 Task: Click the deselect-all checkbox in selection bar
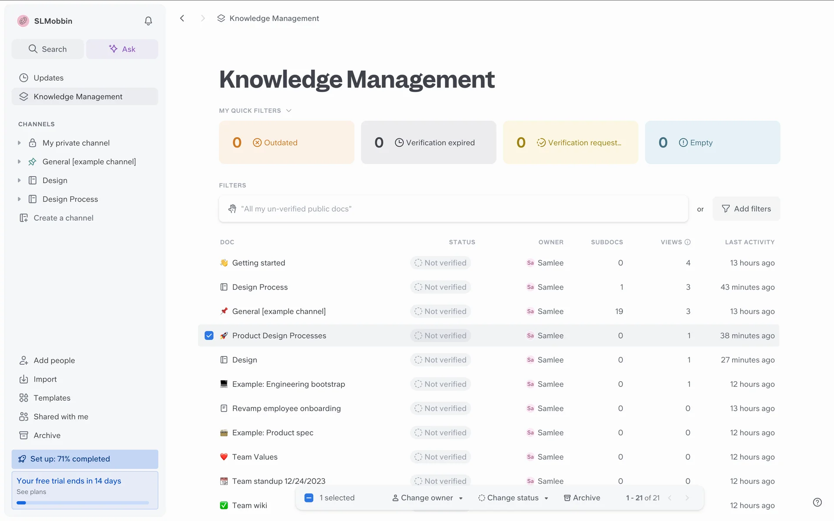(309, 498)
